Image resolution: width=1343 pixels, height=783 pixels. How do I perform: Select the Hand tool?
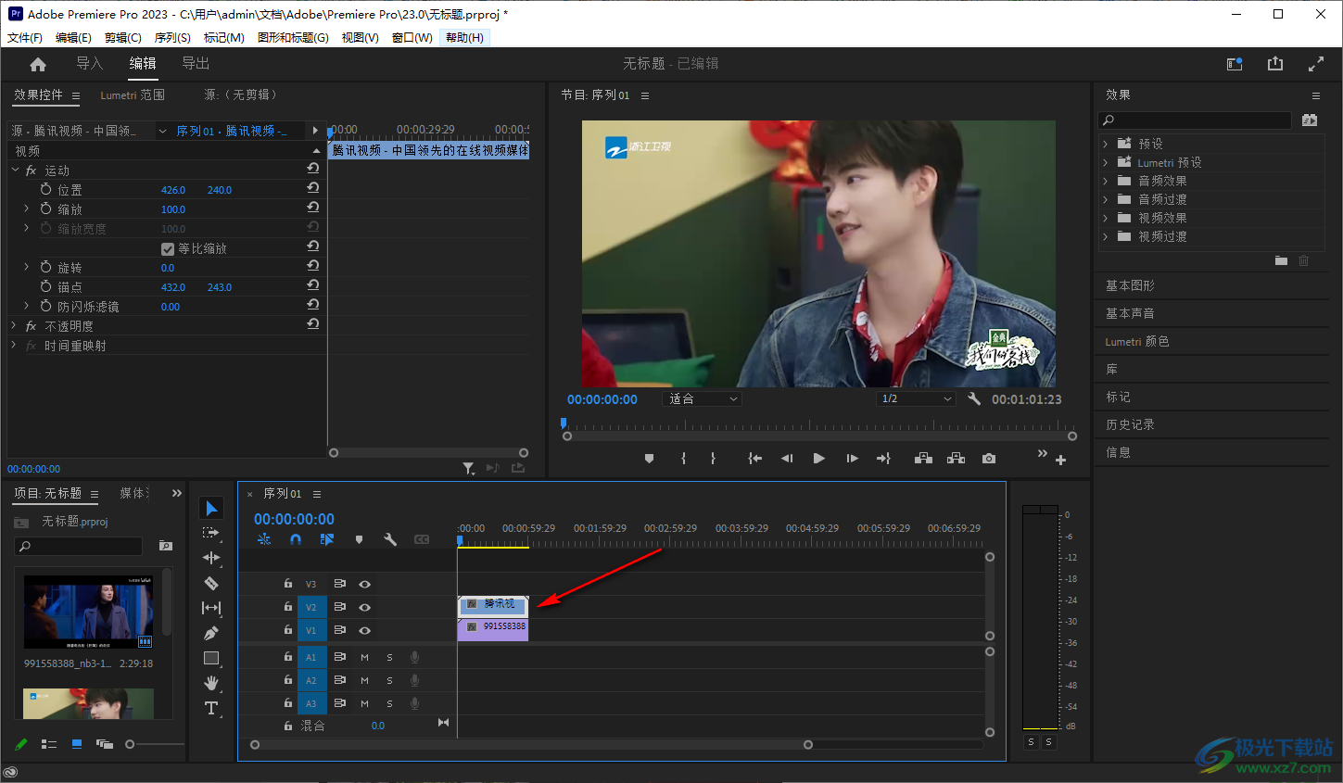coord(211,683)
